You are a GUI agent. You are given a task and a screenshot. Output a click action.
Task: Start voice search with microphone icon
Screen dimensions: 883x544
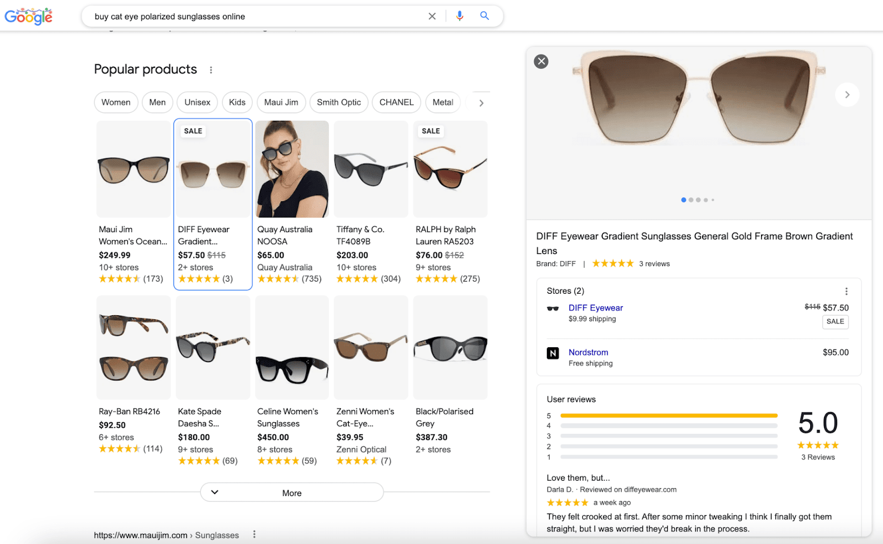459,16
